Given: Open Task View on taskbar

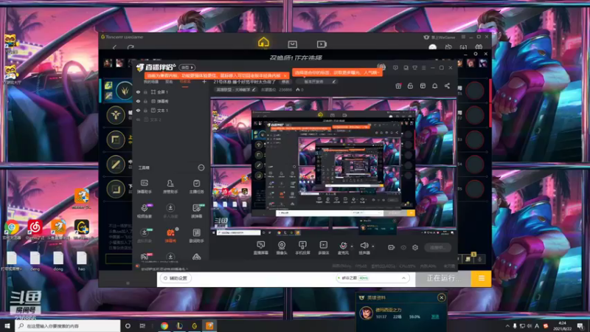Looking at the screenshot, I should 142,325.
